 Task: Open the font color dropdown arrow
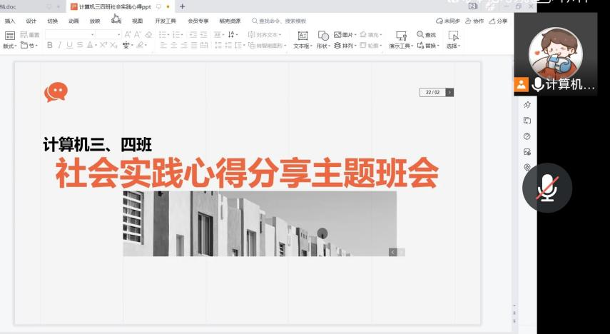tap(96, 46)
